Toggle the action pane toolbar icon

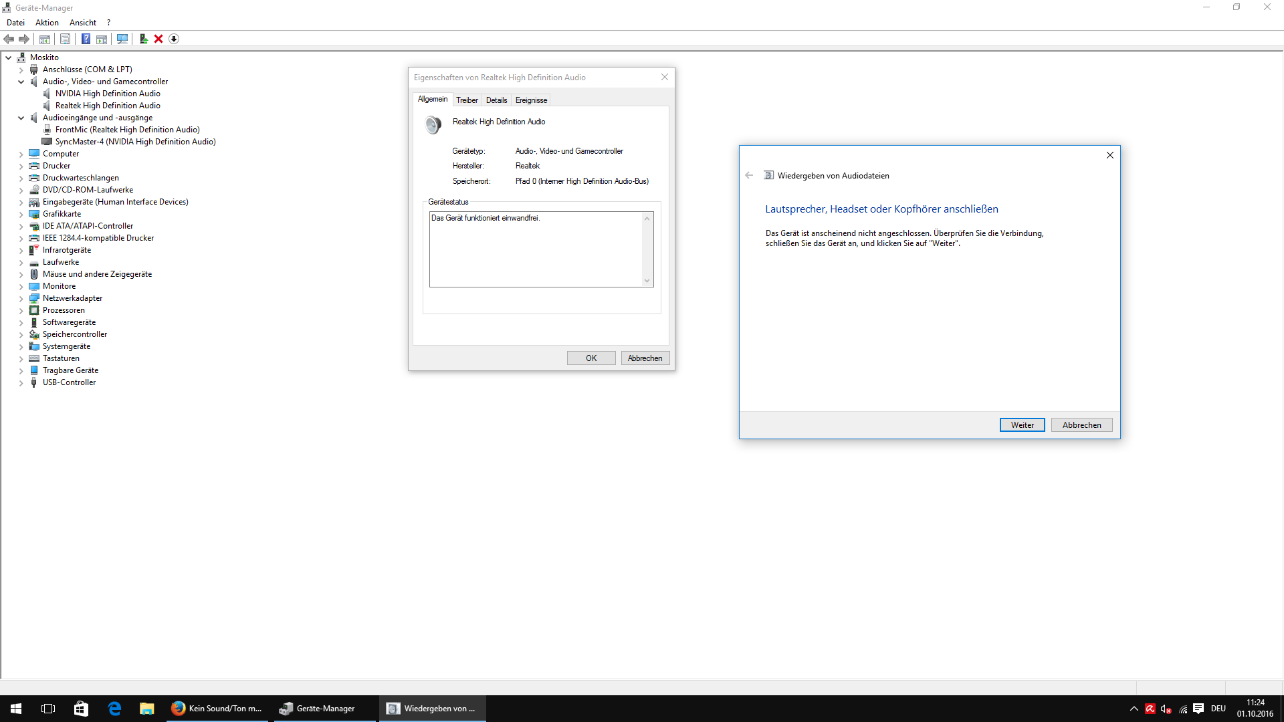102,39
